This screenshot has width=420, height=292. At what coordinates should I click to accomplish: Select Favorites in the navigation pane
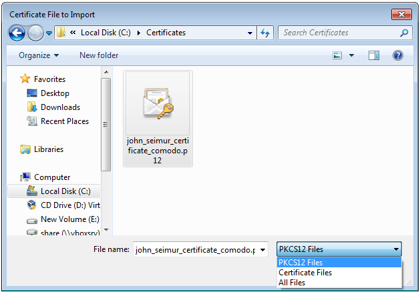point(49,79)
